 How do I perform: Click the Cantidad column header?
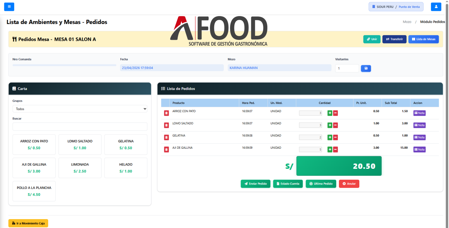pyautogui.click(x=325, y=103)
